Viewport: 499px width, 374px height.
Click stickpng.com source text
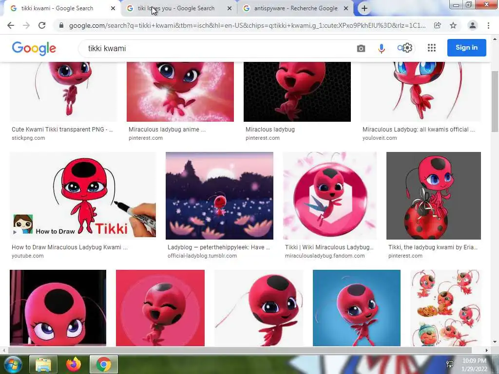(x=28, y=138)
